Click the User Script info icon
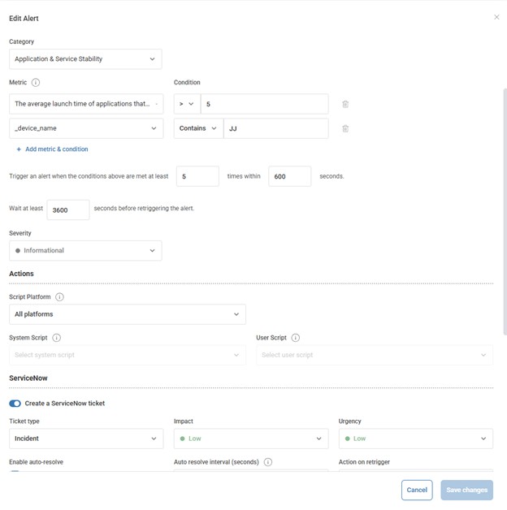 point(295,338)
